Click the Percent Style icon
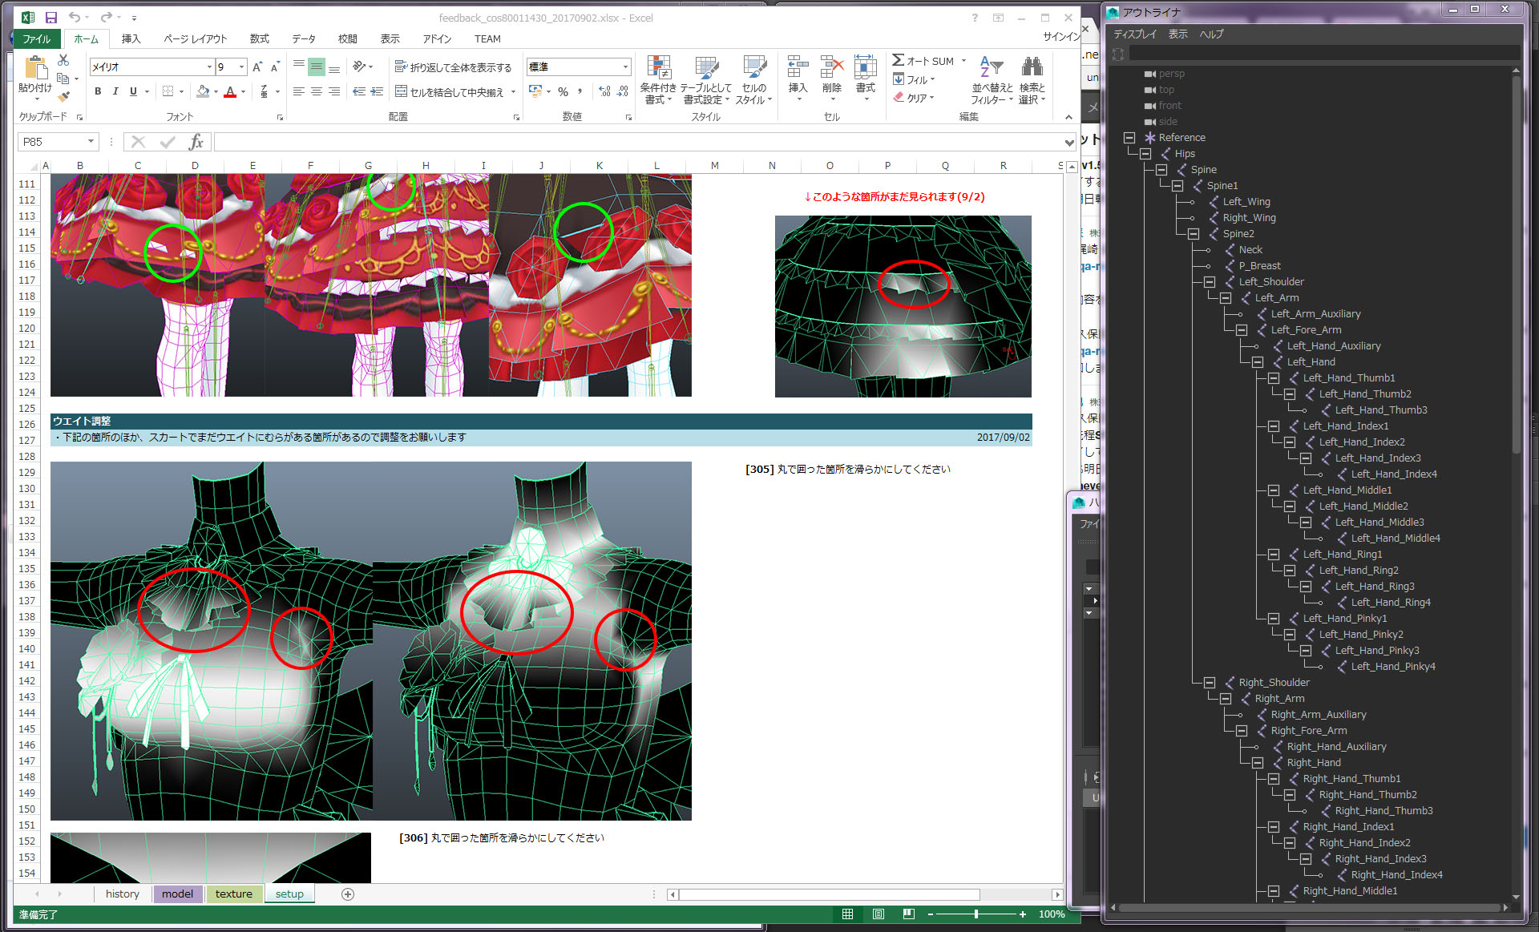 (x=563, y=91)
